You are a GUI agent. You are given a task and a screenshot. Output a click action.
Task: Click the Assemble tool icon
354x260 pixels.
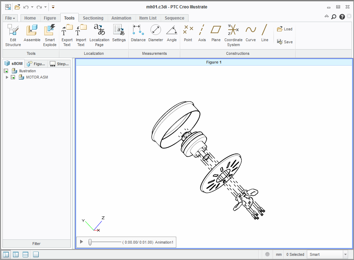pos(32,33)
